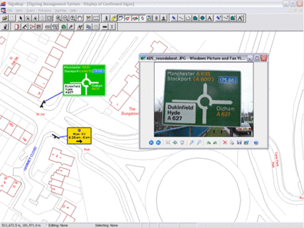Screen dimensions: 304x228
Task: Click the roundabout sign photo preview
Action: click(204, 99)
